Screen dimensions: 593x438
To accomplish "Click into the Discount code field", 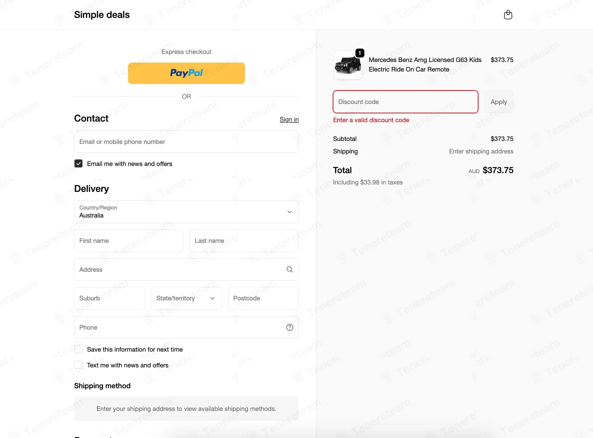I will (x=405, y=102).
